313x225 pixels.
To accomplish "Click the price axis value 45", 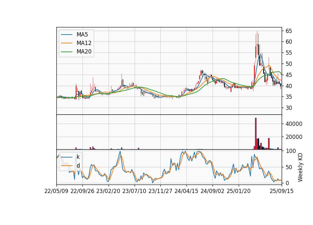I will (x=289, y=75).
